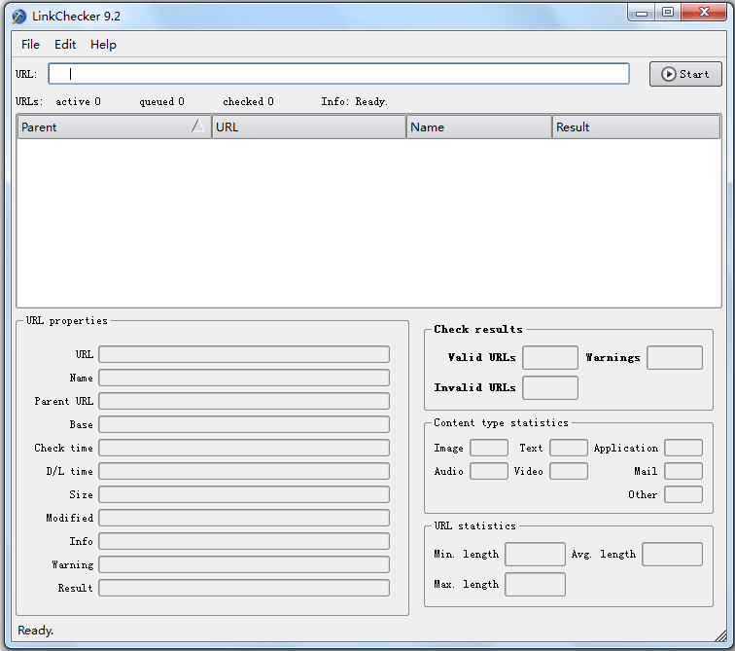Click the Start button

(x=685, y=74)
